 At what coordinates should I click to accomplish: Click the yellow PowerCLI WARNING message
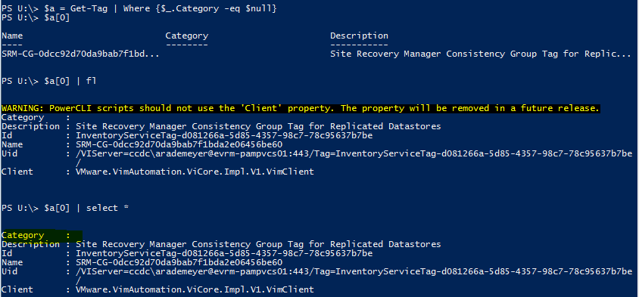301,108
